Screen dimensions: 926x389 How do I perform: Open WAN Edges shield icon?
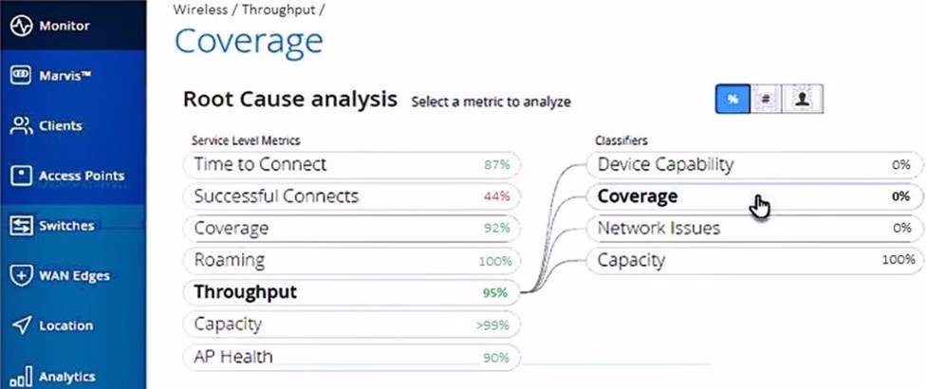21,276
